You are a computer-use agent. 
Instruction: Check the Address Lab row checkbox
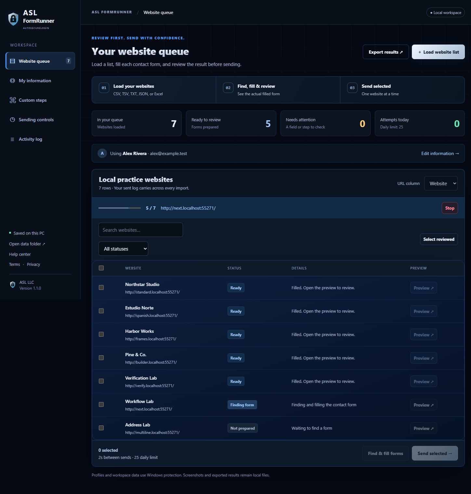(x=101, y=428)
